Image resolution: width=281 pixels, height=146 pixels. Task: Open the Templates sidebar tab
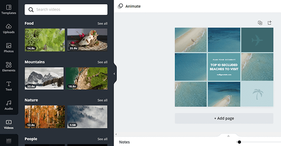[8, 10]
